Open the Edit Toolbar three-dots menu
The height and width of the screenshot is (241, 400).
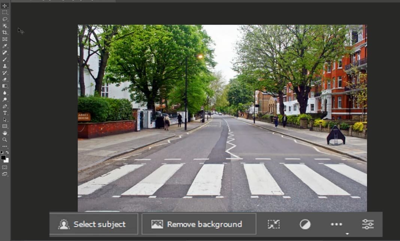[5, 146]
